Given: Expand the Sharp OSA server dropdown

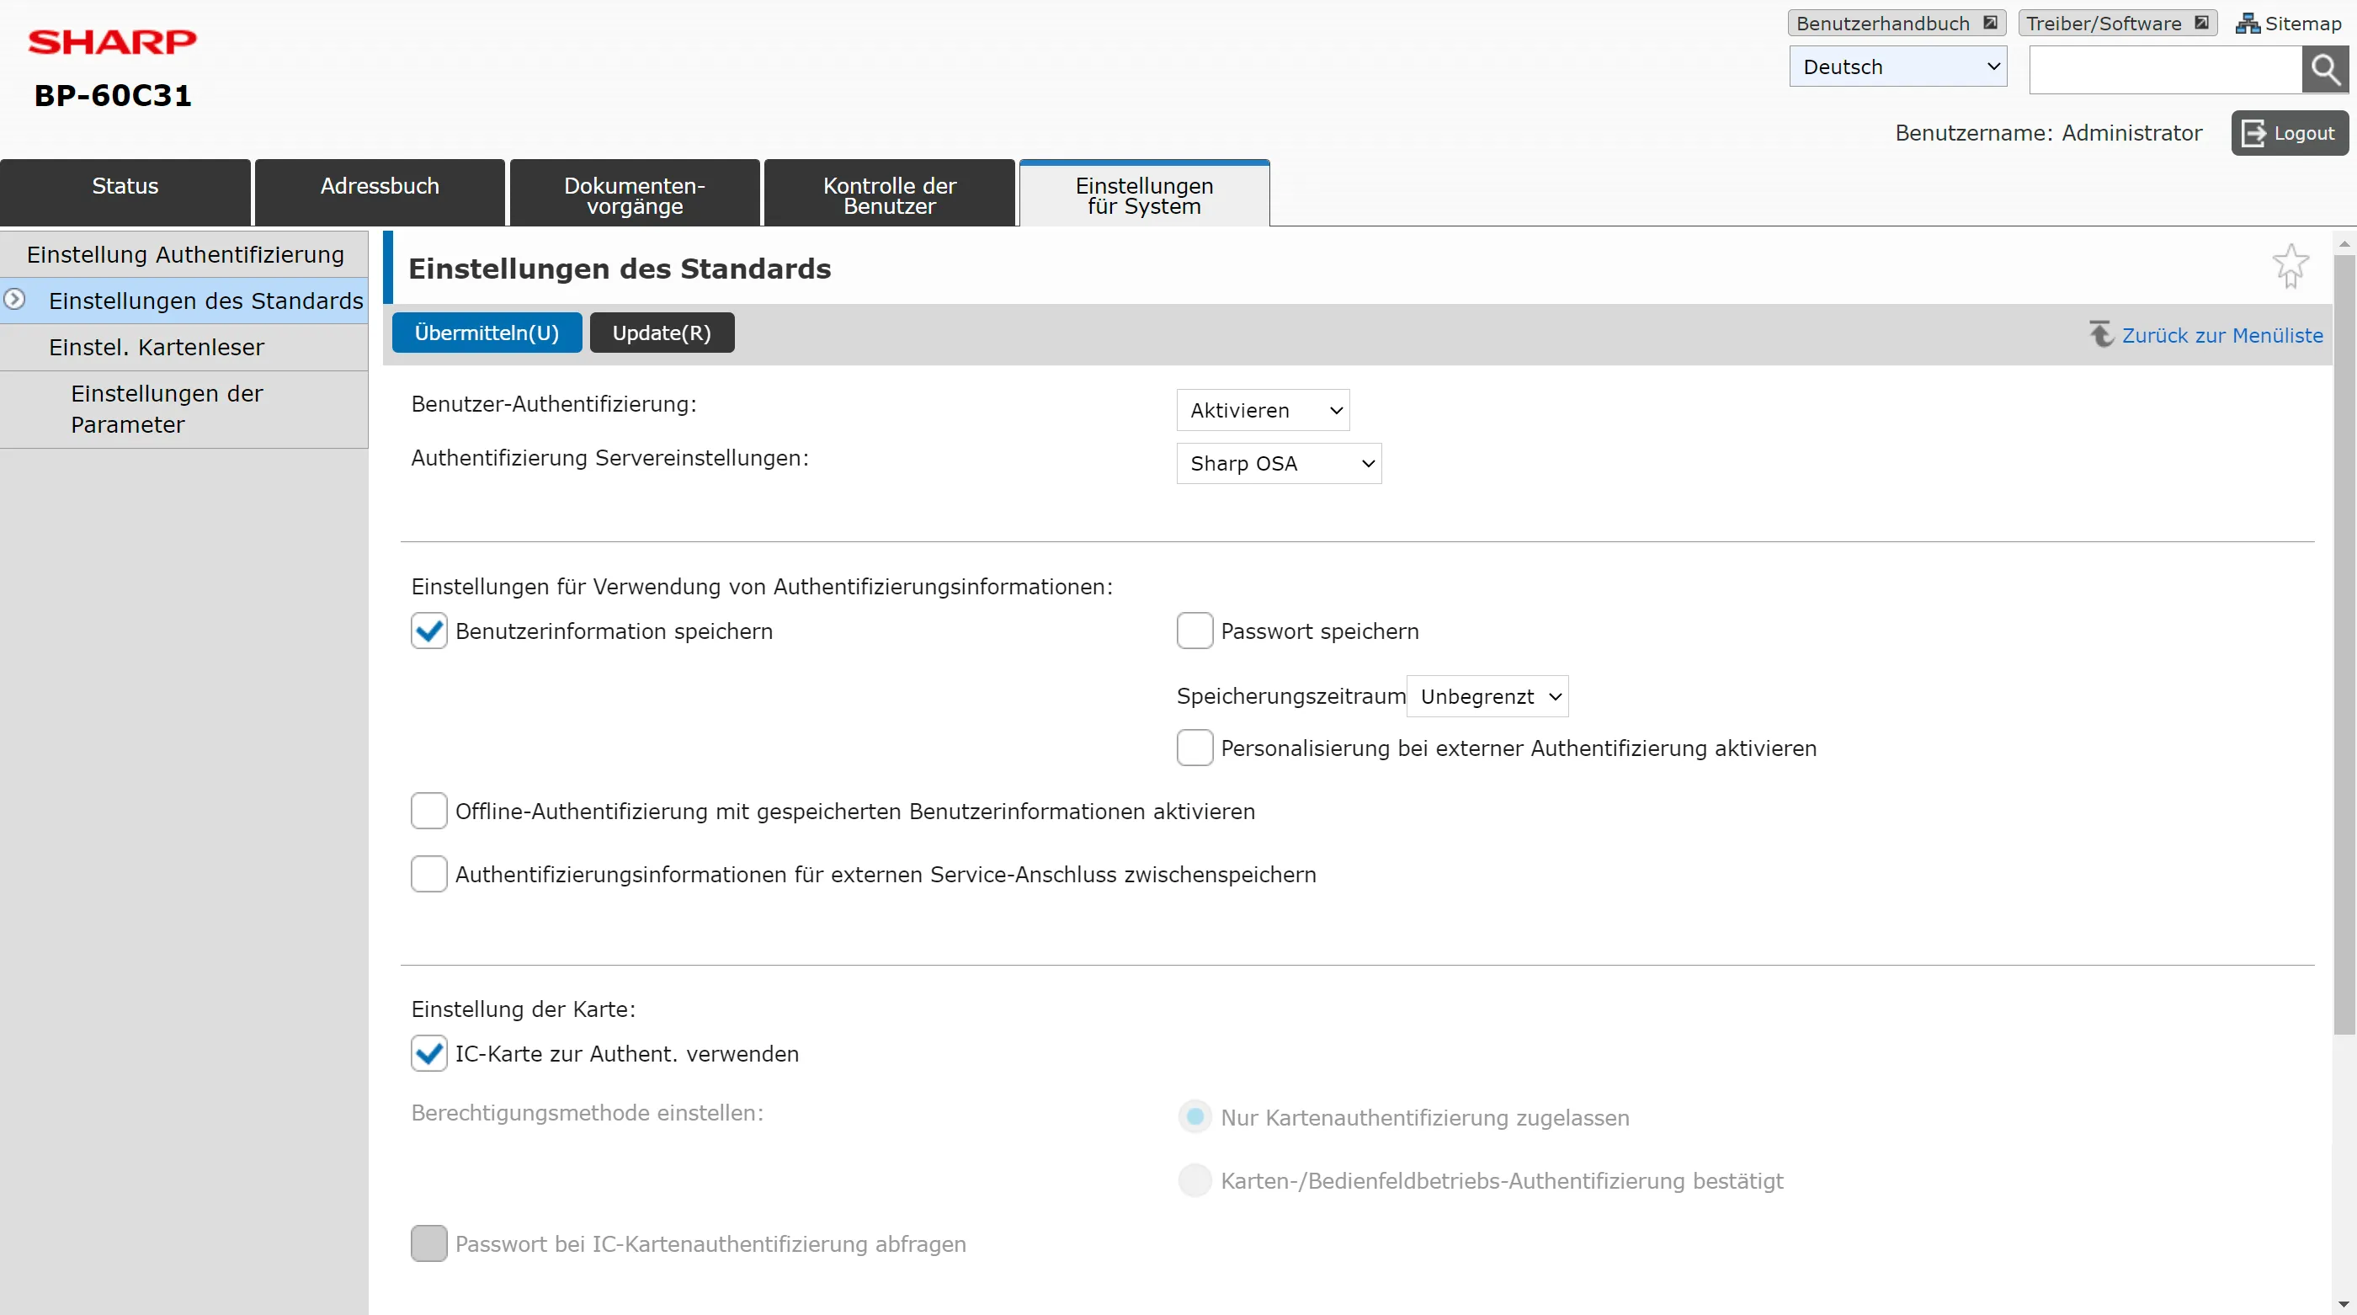Looking at the screenshot, I should click(x=1278, y=464).
